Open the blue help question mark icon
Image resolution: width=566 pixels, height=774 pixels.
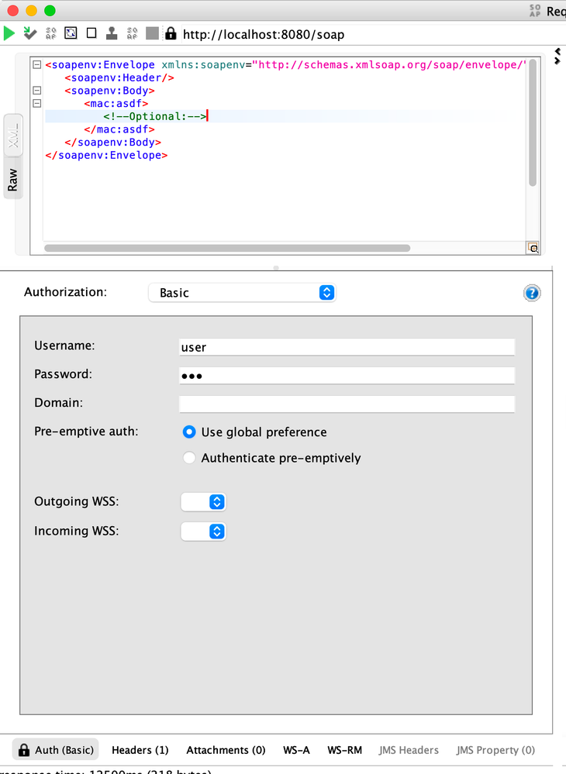[x=532, y=293]
